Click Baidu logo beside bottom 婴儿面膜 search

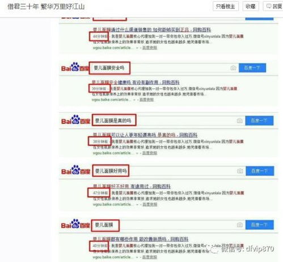[75, 224]
